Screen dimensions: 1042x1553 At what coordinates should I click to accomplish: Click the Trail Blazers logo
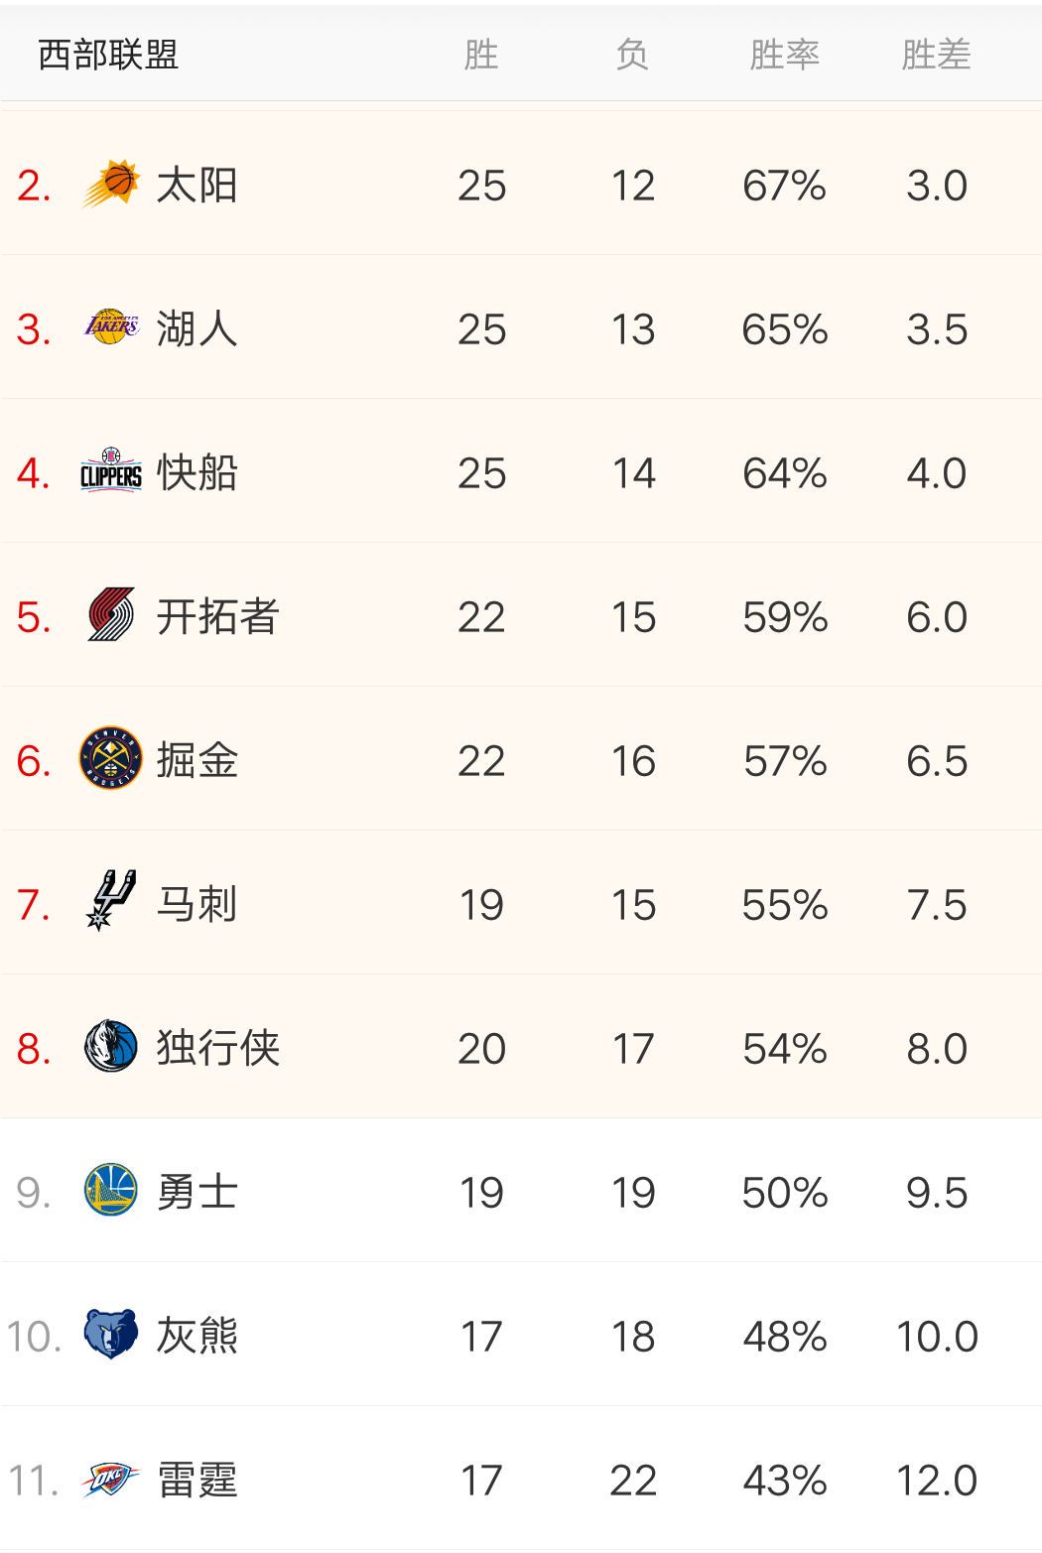coord(111,615)
